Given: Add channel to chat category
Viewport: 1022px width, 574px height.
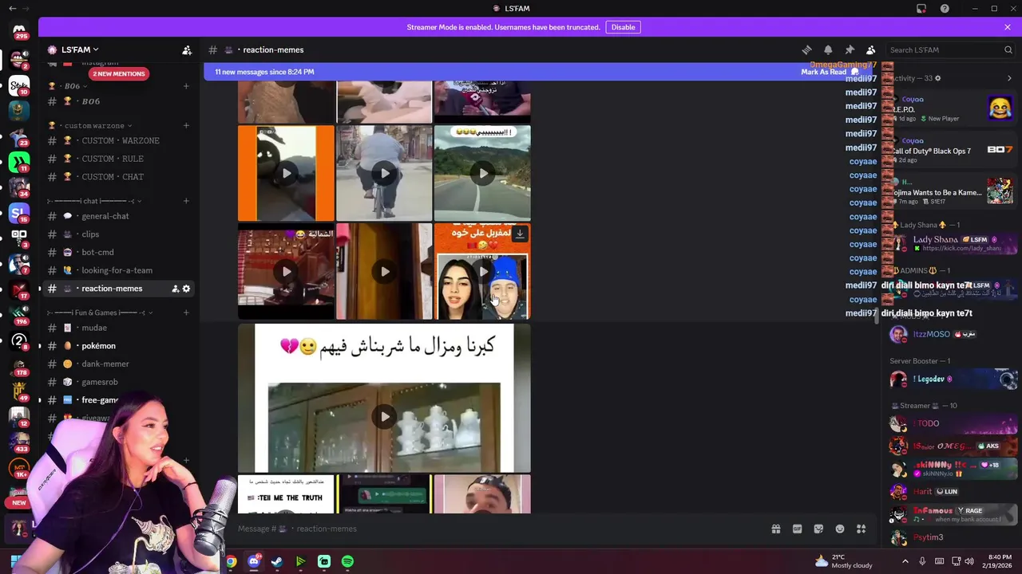Looking at the screenshot, I should point(186,201).
